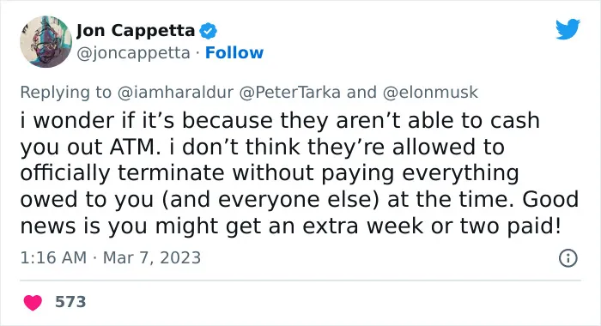Click the 'Replying to' label
This screenshot has height=326, width=601.
tap(65, 93)
